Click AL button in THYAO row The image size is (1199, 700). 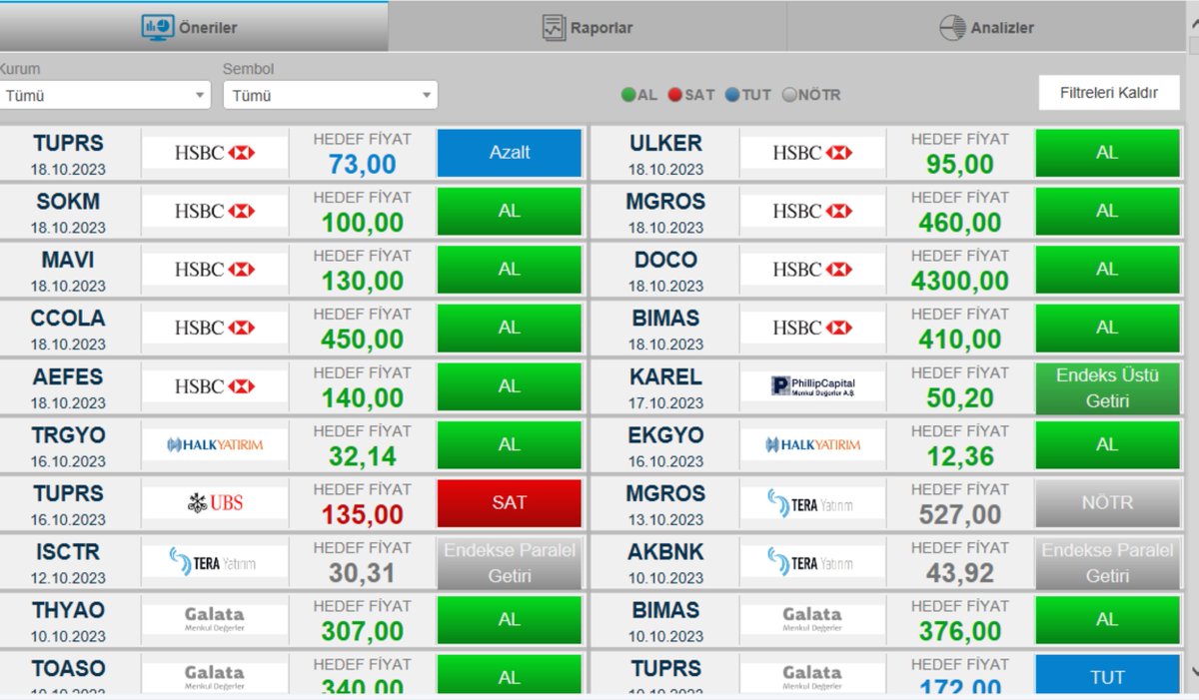[x=510, y=620]
